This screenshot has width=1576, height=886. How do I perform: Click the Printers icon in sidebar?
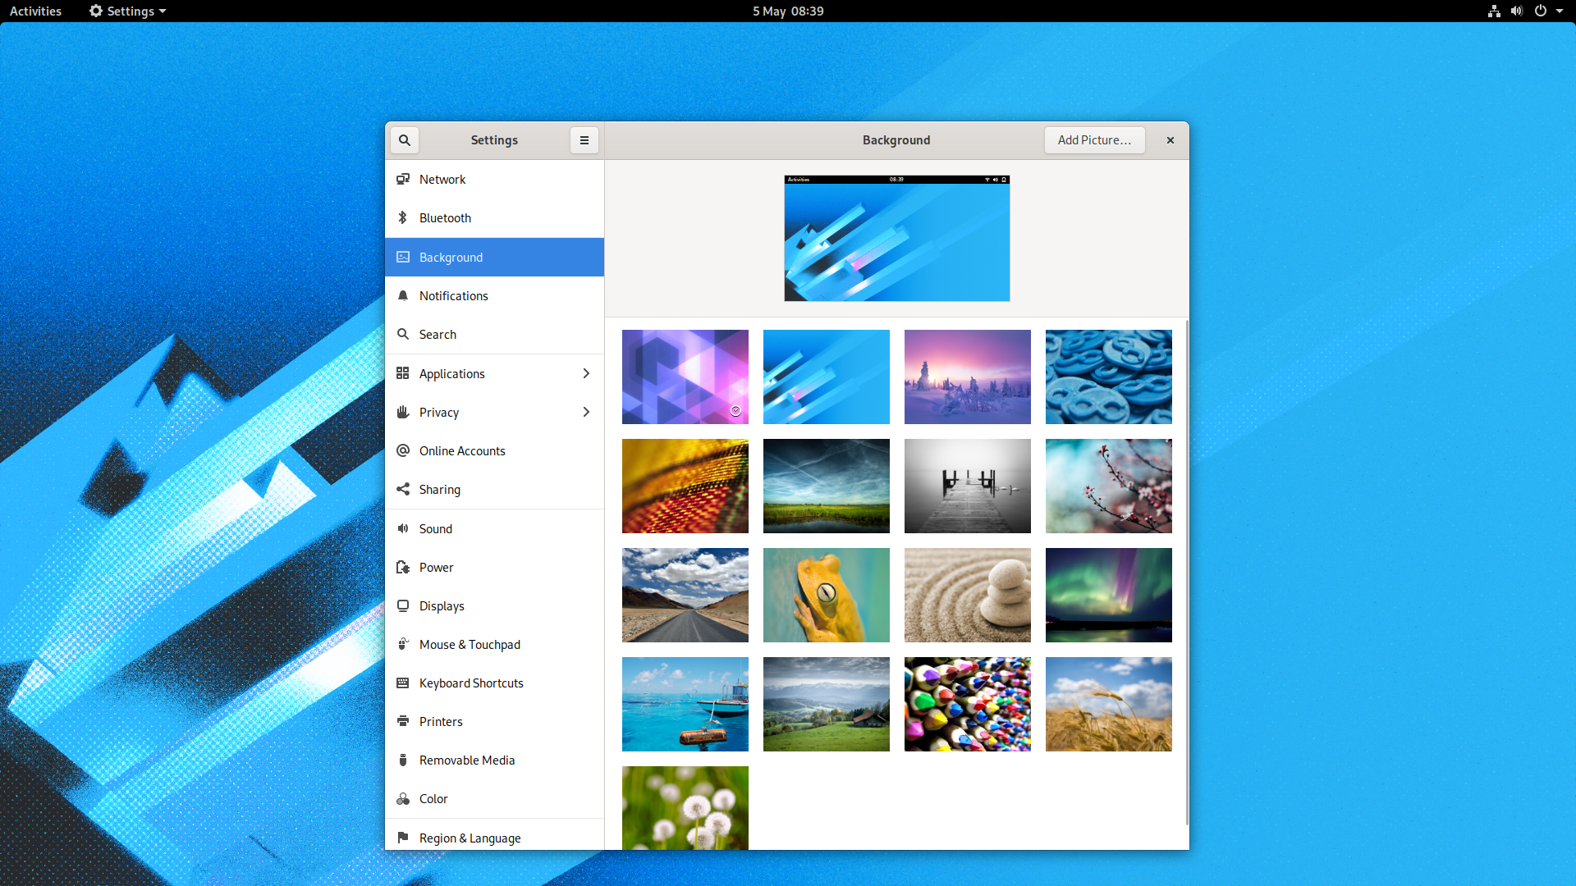403,722
